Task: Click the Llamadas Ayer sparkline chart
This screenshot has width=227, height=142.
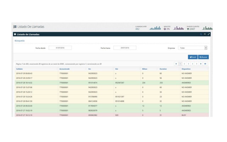Action: 155,28
